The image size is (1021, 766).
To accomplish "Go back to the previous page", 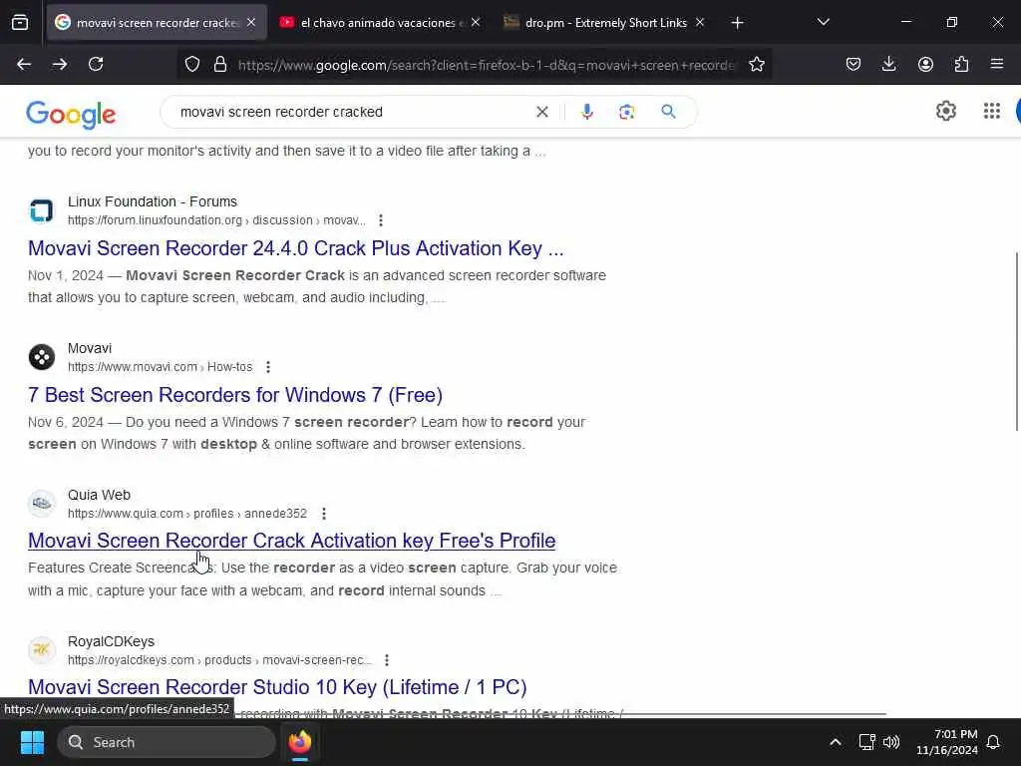I will (x=24, y=64).
